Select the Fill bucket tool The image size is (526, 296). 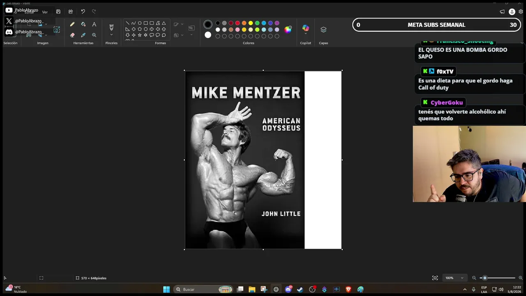(x=83, y=24)
